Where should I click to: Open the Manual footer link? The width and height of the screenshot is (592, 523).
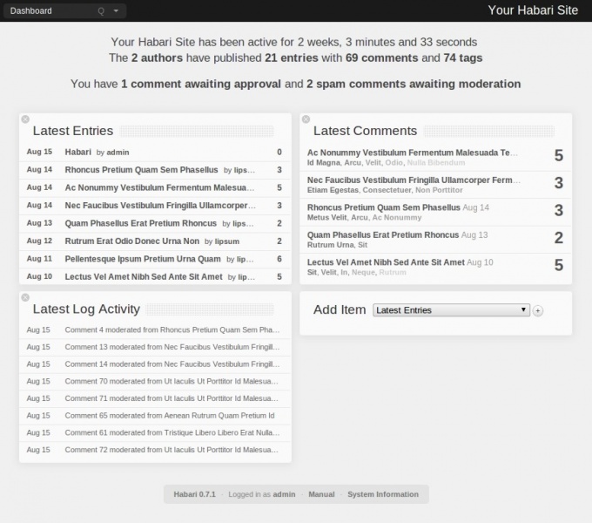321,494
